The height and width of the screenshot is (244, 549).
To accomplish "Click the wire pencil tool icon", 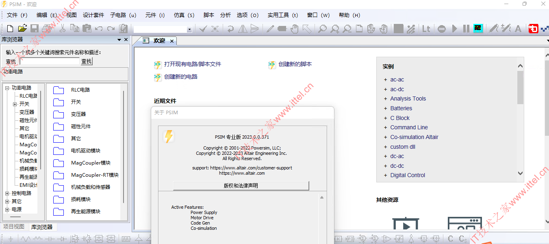I will coord(270,28).
